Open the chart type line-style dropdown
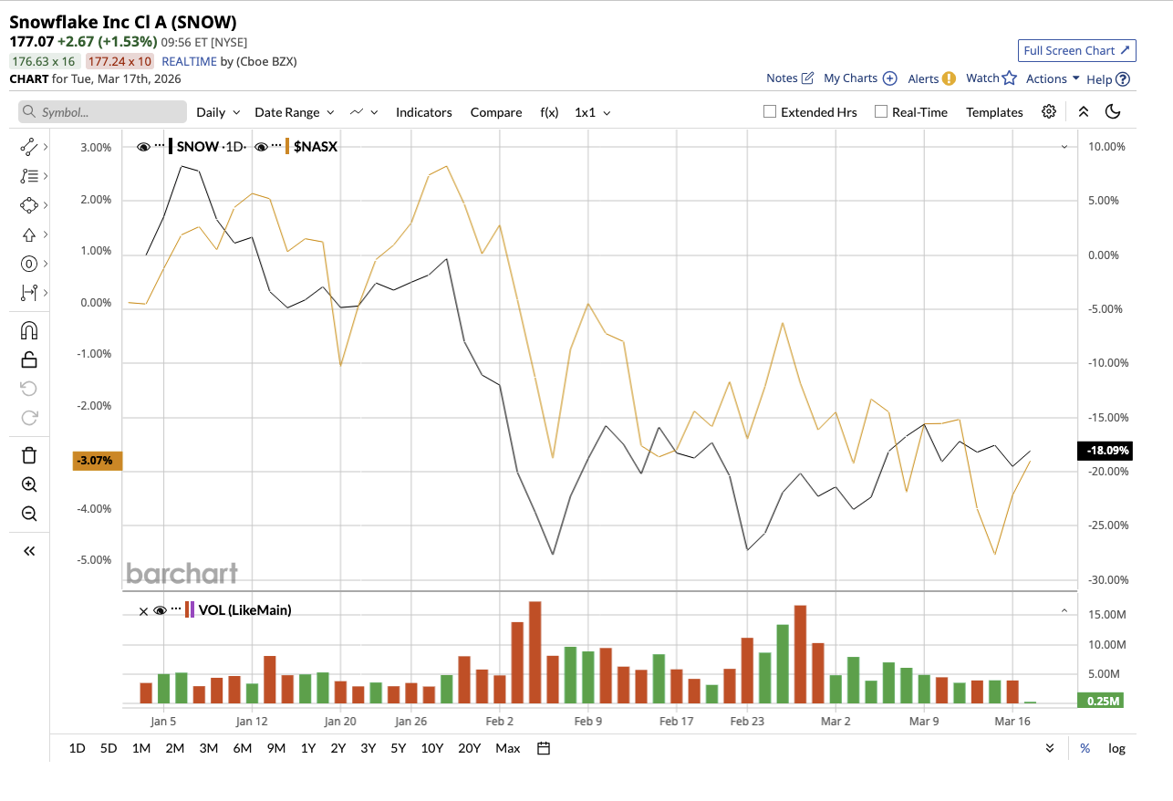This screenshot has width=1173, height=801. point(364,112)
